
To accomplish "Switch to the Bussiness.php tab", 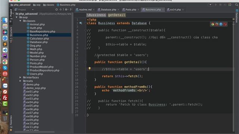I will click(153, 10).
